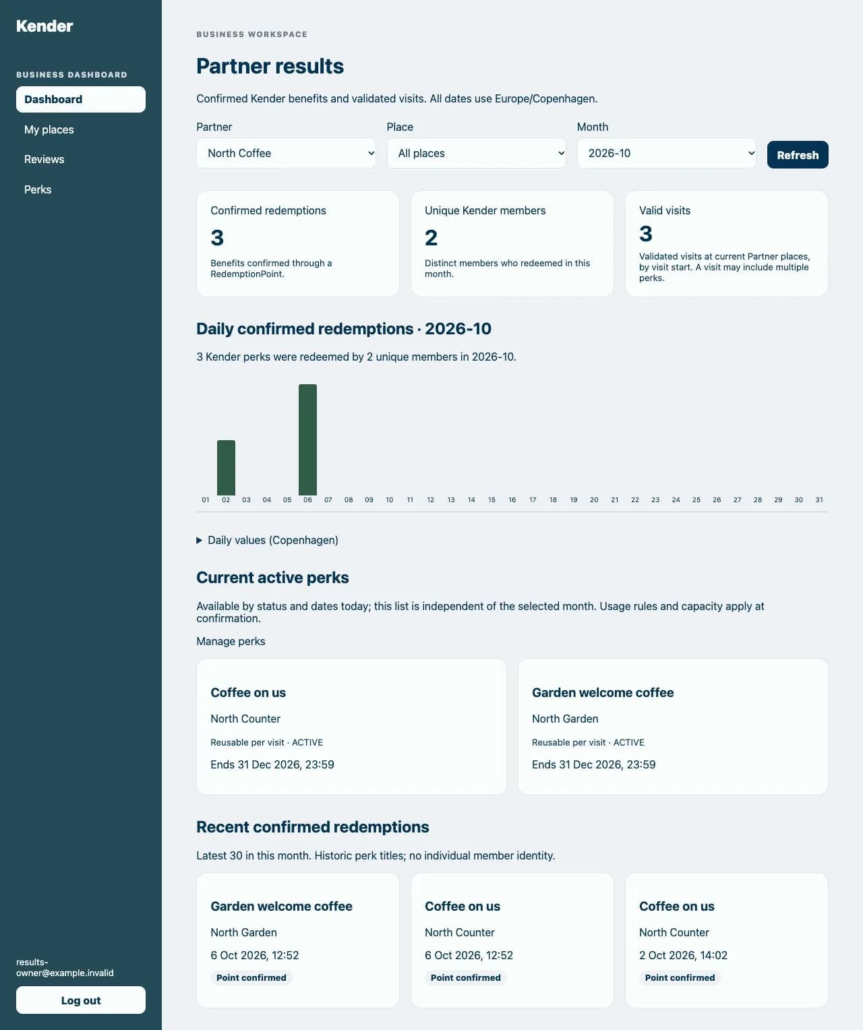Click the day 15 label on the chart axis

[492, 500]
